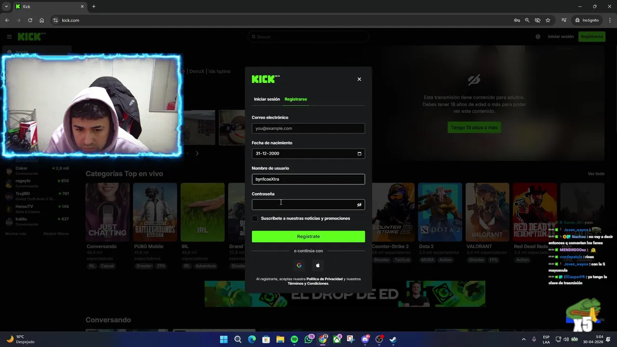This screenshot has width=617, height=347.
Task: Bookmark this page with the star icon
Action: (548, 20)
